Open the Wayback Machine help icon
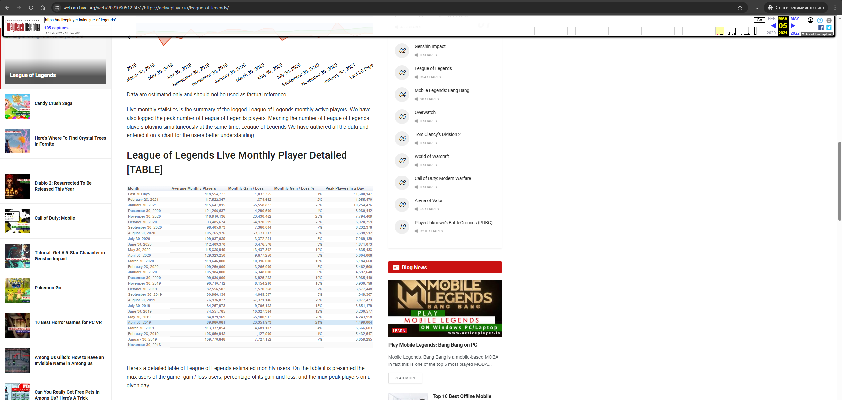This screenshot has width=842, height=400. pos(820,20)
